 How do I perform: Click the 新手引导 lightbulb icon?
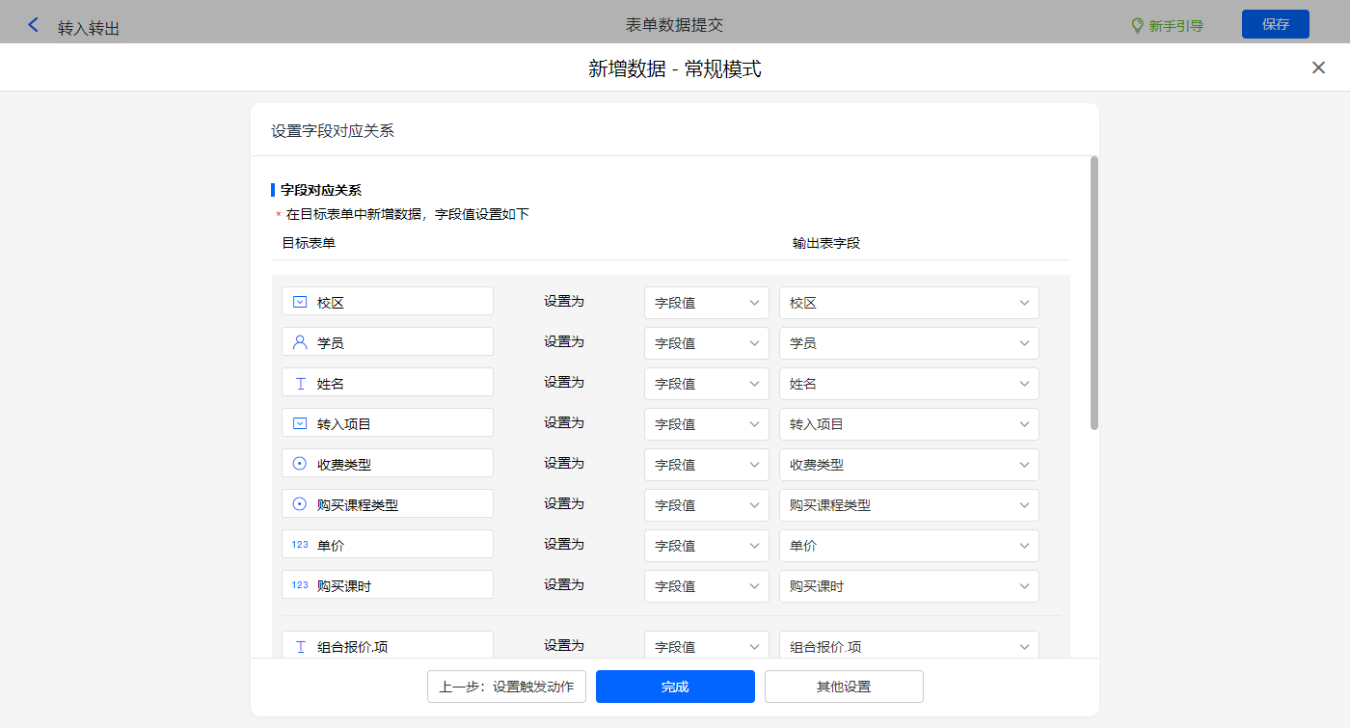click(x=1137, y=26)
